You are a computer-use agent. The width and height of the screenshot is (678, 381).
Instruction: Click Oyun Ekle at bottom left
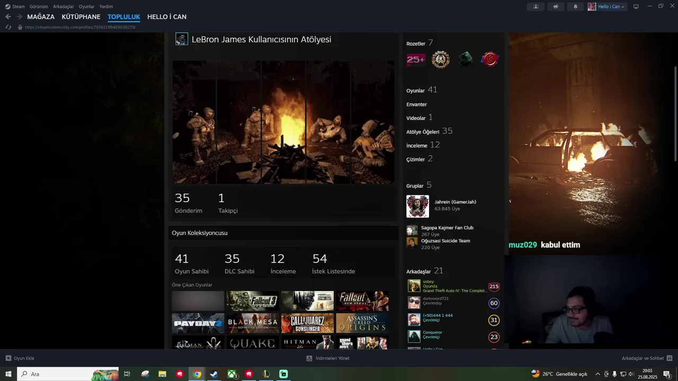click(20, 358)
